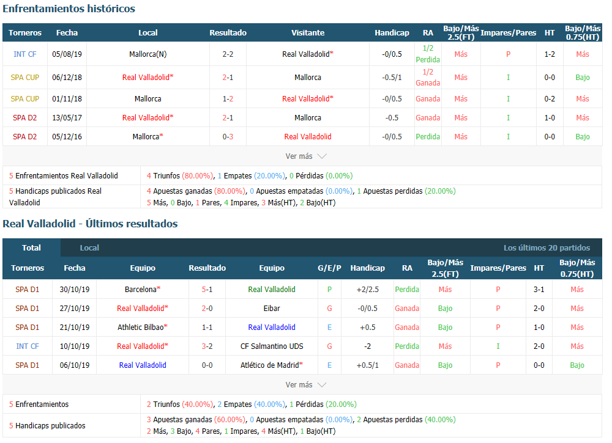Click '3 Apuestas ganadas (60.00%)' summary text
Screen dimensions: 612x443
point(196,420)
